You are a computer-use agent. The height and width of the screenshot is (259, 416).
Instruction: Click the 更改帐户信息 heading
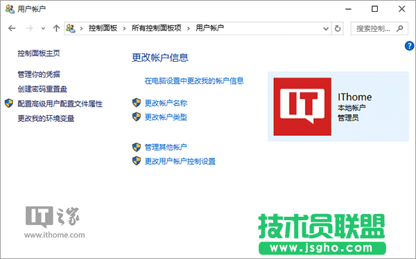(160, 57)
